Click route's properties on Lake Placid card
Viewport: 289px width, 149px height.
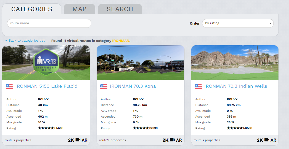18,140
